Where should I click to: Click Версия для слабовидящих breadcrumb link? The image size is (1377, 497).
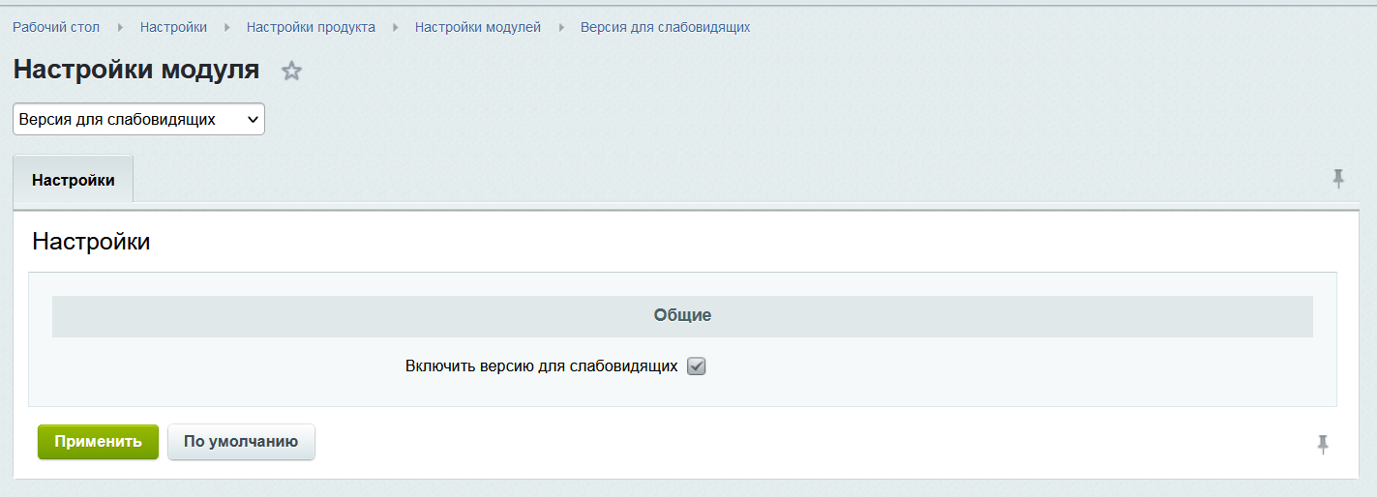[x=665, y=27]
